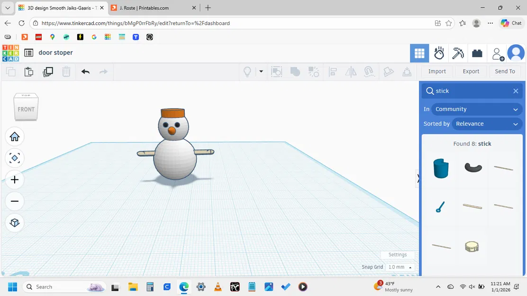Click the snowman's orange hat
527x296 pixels.
[x=173, y=113]
